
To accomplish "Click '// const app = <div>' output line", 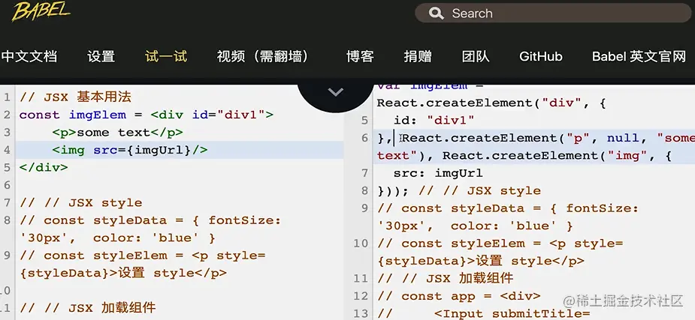I will 459,296.
